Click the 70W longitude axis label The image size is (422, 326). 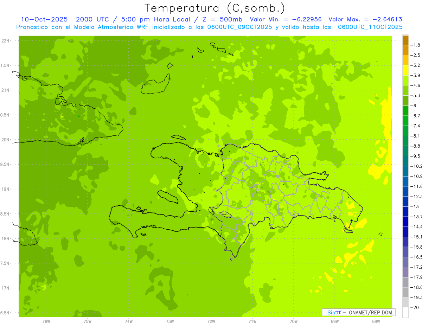click(293, 321)
